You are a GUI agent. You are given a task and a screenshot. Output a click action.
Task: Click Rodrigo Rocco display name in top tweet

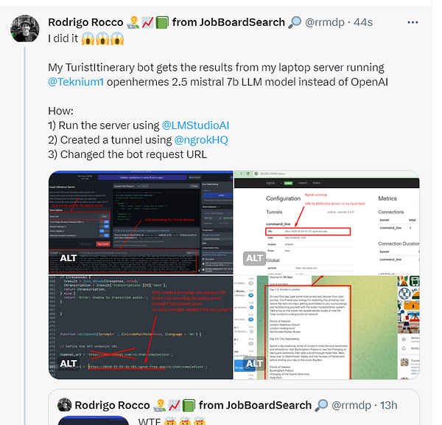85,22
